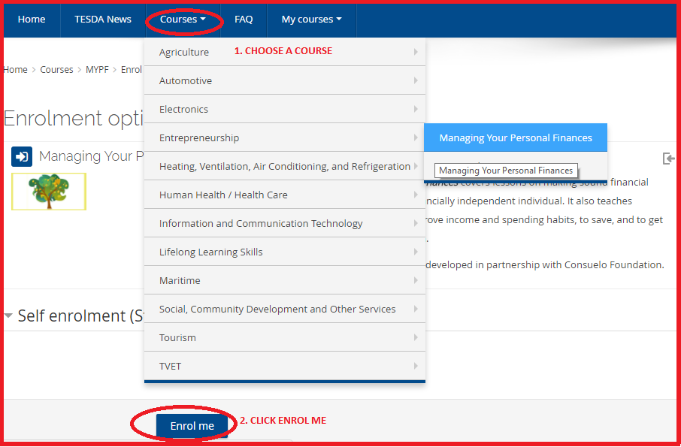
Task: Expand the TVET submenu arrow
Action: (416, 367)
